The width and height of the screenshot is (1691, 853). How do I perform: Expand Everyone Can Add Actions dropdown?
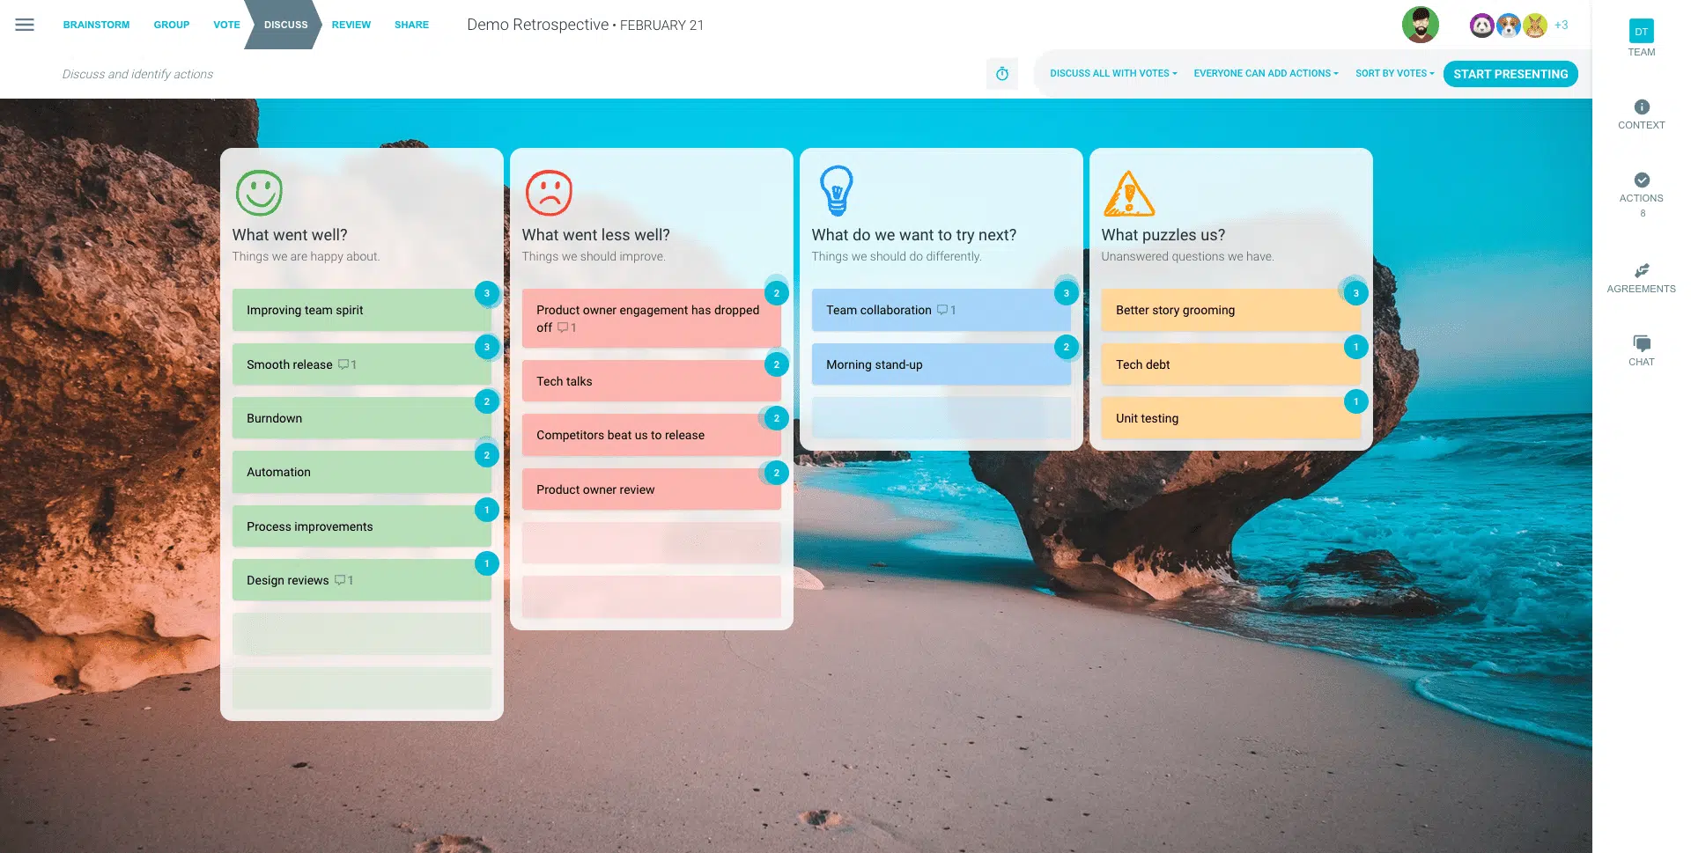click(1266, 74)
